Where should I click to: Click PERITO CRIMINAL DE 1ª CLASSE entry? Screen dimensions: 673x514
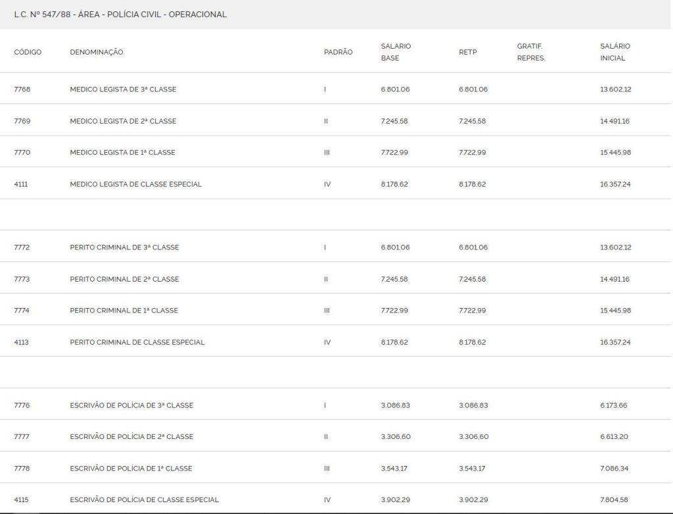coord(124,311)
